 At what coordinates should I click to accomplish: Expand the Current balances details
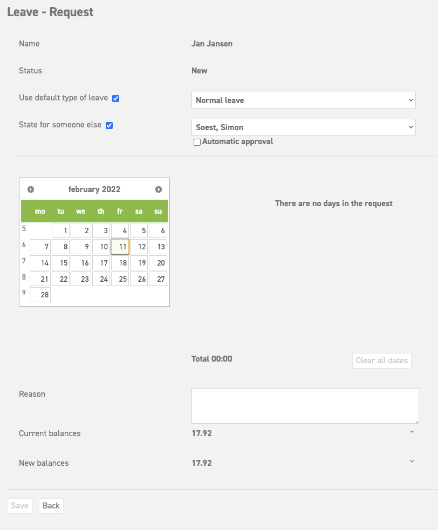click(x=412, y=432)
